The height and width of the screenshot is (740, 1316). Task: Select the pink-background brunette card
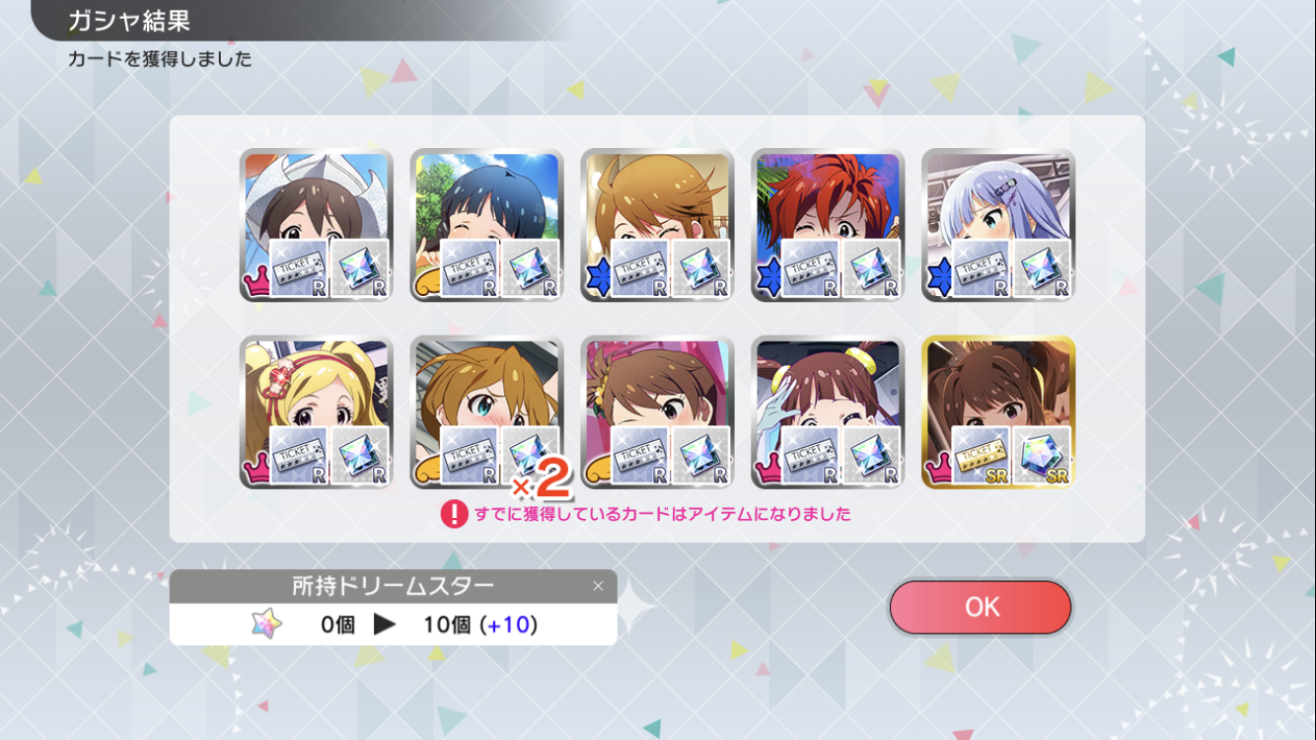pos(657,412)
